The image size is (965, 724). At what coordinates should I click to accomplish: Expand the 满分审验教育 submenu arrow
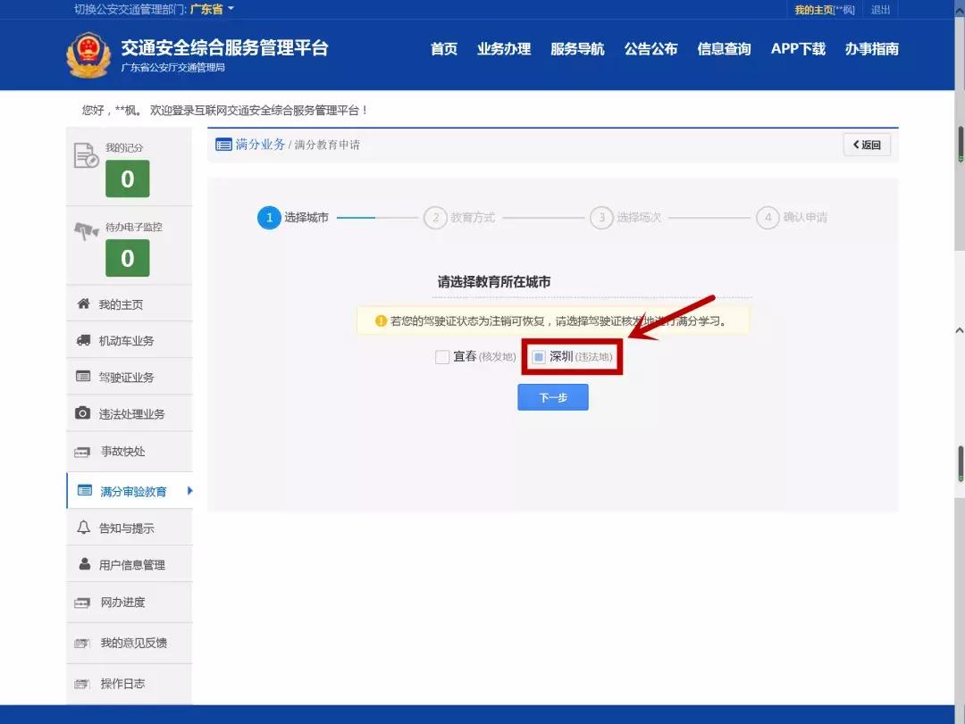coord(188,490)
